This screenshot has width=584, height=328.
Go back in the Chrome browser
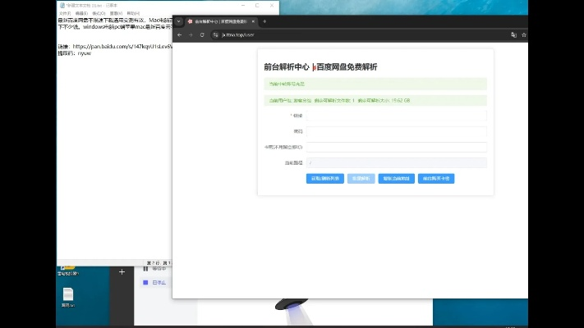[x=180, y=35]
